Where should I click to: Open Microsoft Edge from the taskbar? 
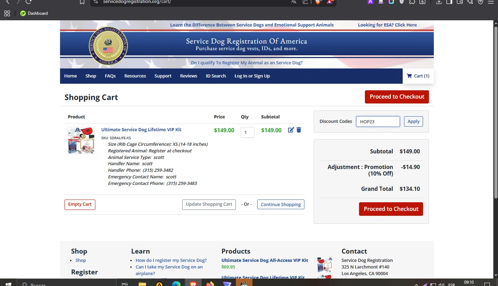click(x=176, y=284)
